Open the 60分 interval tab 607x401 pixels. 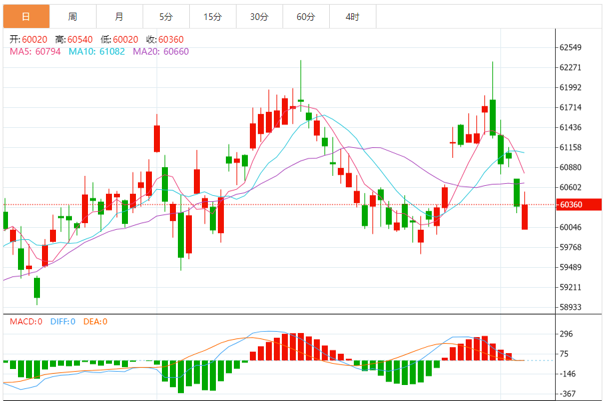pos(306,17)
